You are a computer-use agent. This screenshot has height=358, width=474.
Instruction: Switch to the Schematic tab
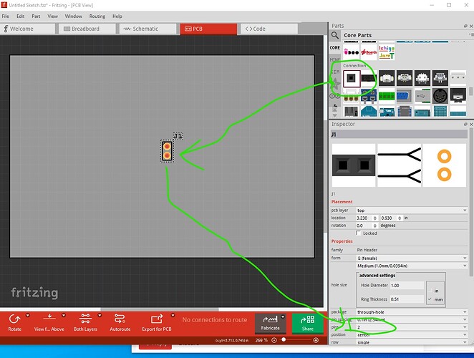(148, 29)
